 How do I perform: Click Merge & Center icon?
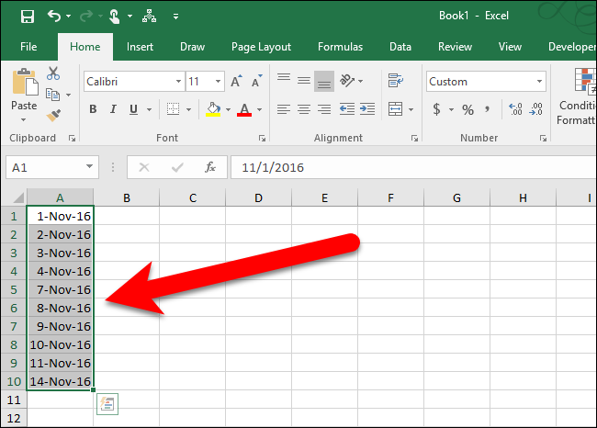[396, 109]
